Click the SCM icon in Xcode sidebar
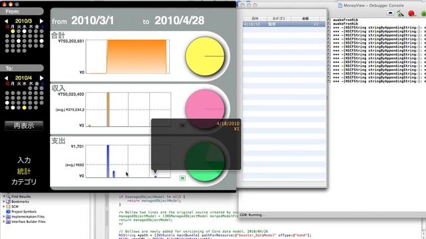This screenshot has height=239, width=426. coord(8,206)
